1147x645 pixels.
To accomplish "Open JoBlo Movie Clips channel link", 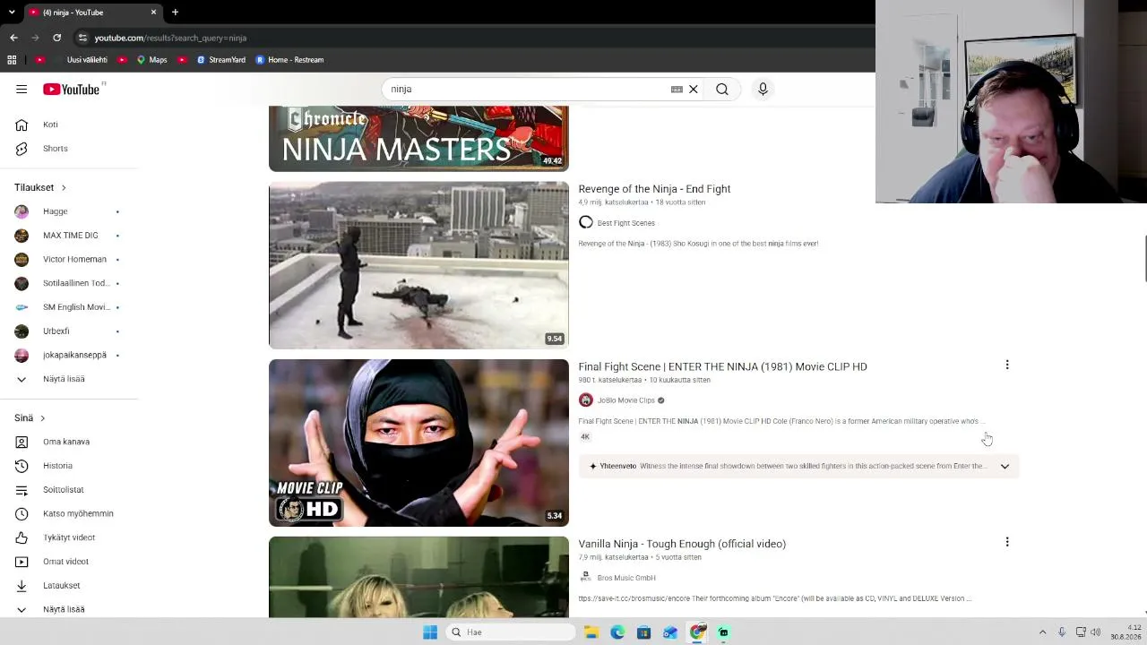I will pos(625,400).
